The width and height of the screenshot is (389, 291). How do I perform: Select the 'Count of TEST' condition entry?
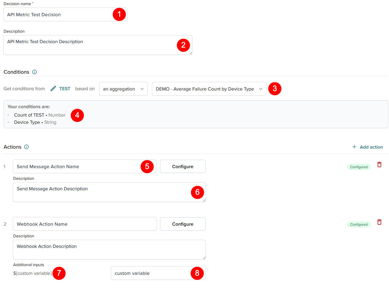(40, 115)
